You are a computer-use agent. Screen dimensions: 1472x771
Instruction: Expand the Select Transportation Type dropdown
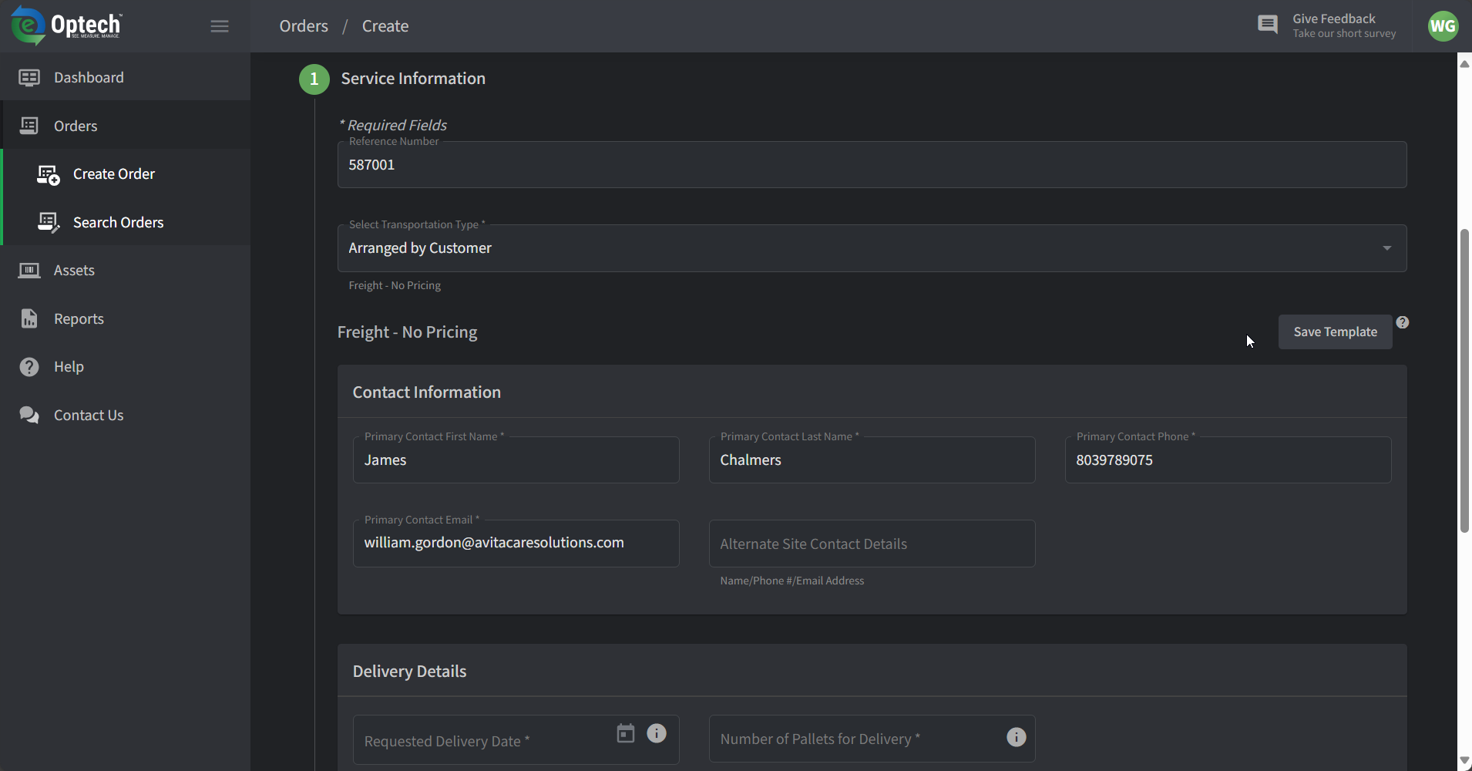pos(1386,248)
